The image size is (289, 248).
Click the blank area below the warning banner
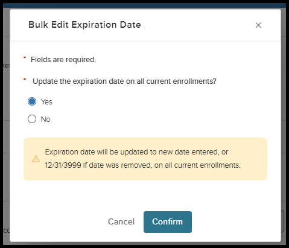coord(145,195)
